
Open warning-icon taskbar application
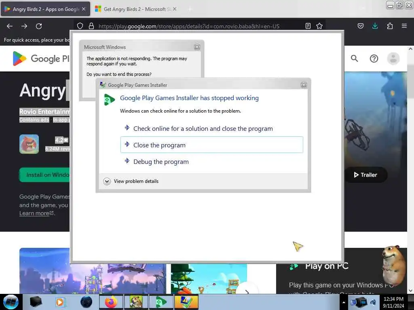[x=186, y=302]
